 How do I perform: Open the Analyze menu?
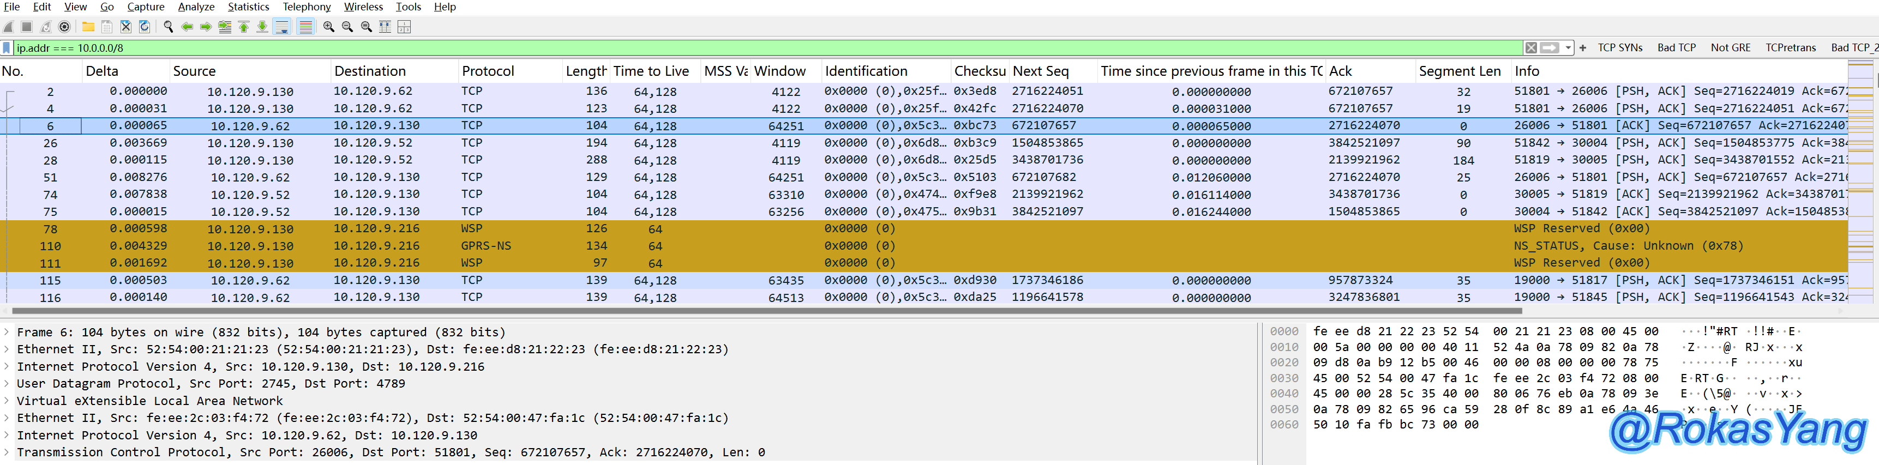196,7
